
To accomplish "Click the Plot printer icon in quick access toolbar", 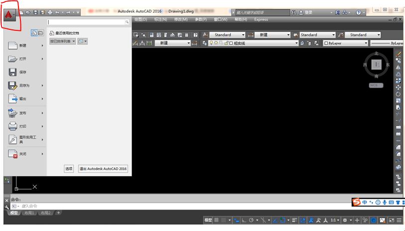I will tap(50, 11).
